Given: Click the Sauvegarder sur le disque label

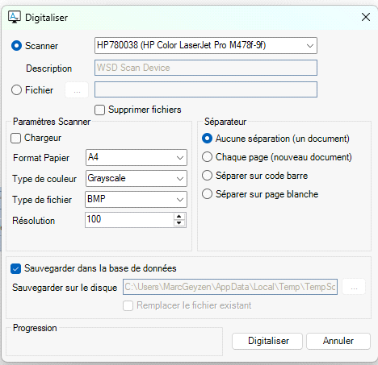Looking at the screenshot, I should 65,288.
